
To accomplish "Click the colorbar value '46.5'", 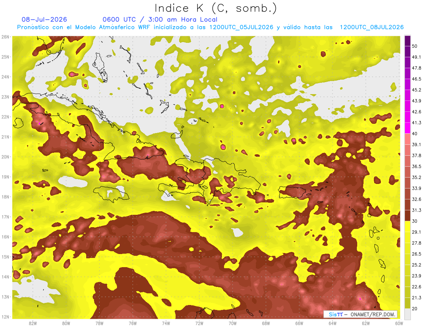I will [x=417, y=79].
